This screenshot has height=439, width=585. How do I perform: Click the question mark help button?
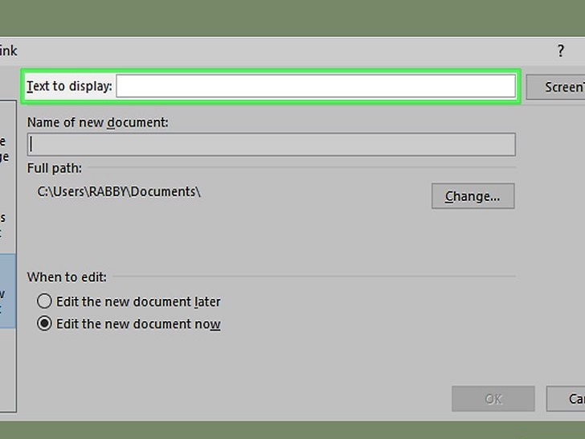coord(561,51)
